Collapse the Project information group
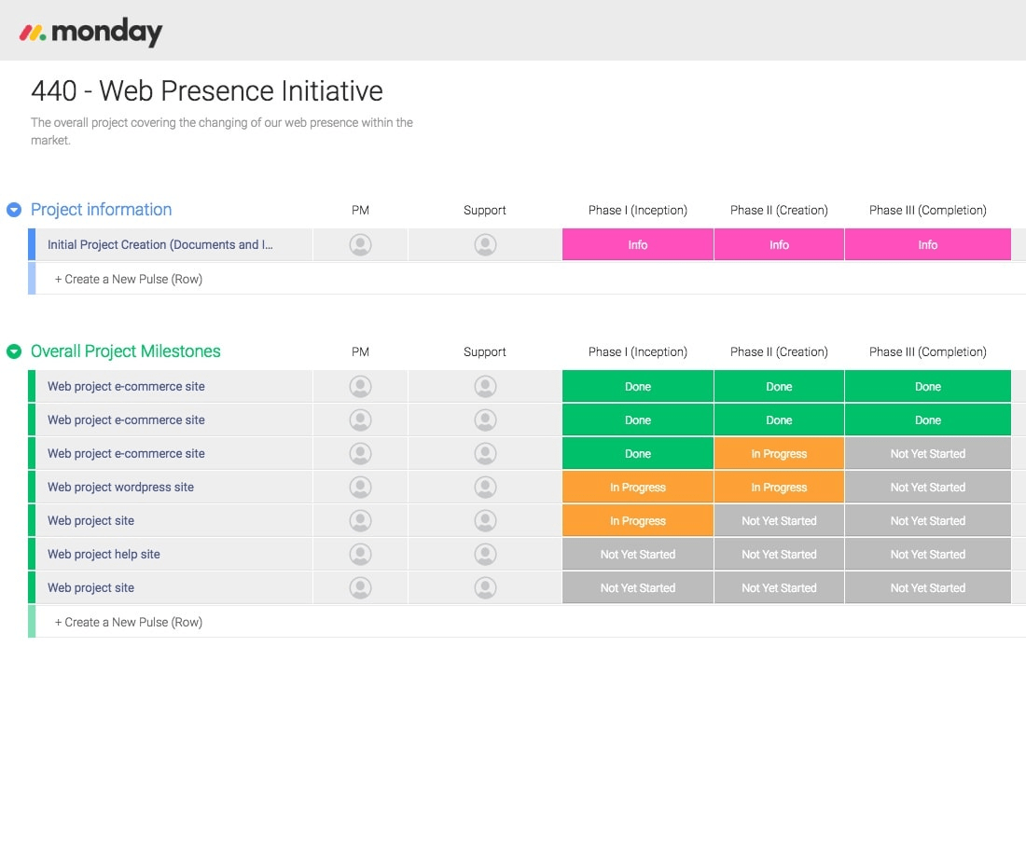The image size is (1026, 853). click(x=14, y=210)
